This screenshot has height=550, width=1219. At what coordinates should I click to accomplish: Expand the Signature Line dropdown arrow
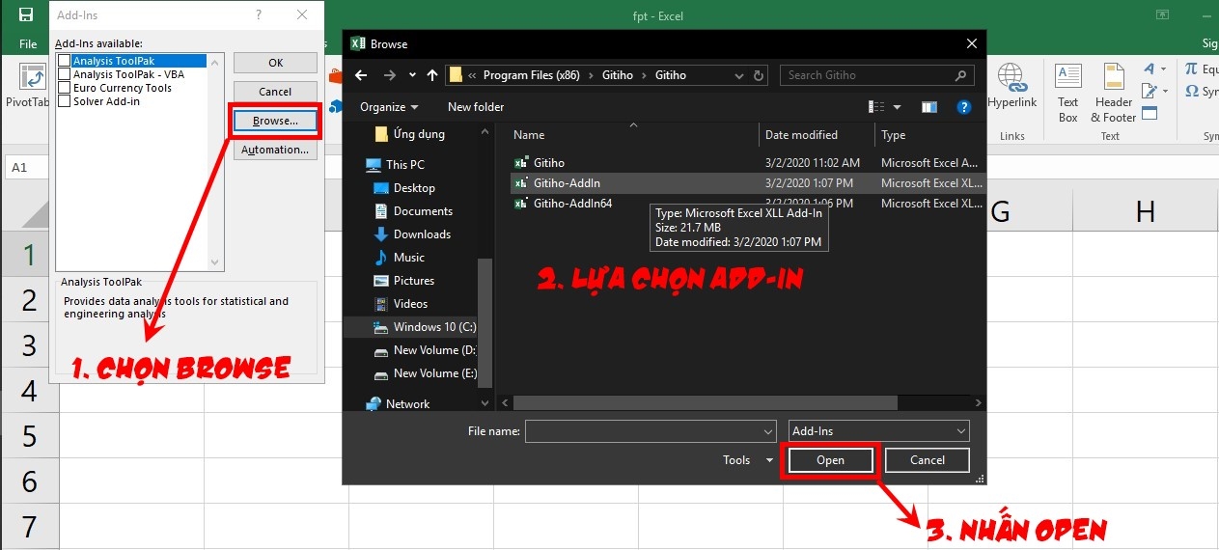tap(1163, 92)
